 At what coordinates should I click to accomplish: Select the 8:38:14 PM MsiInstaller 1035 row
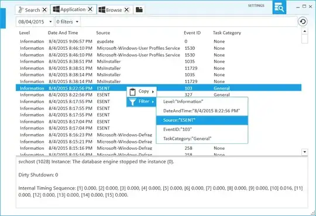point(159,75)
